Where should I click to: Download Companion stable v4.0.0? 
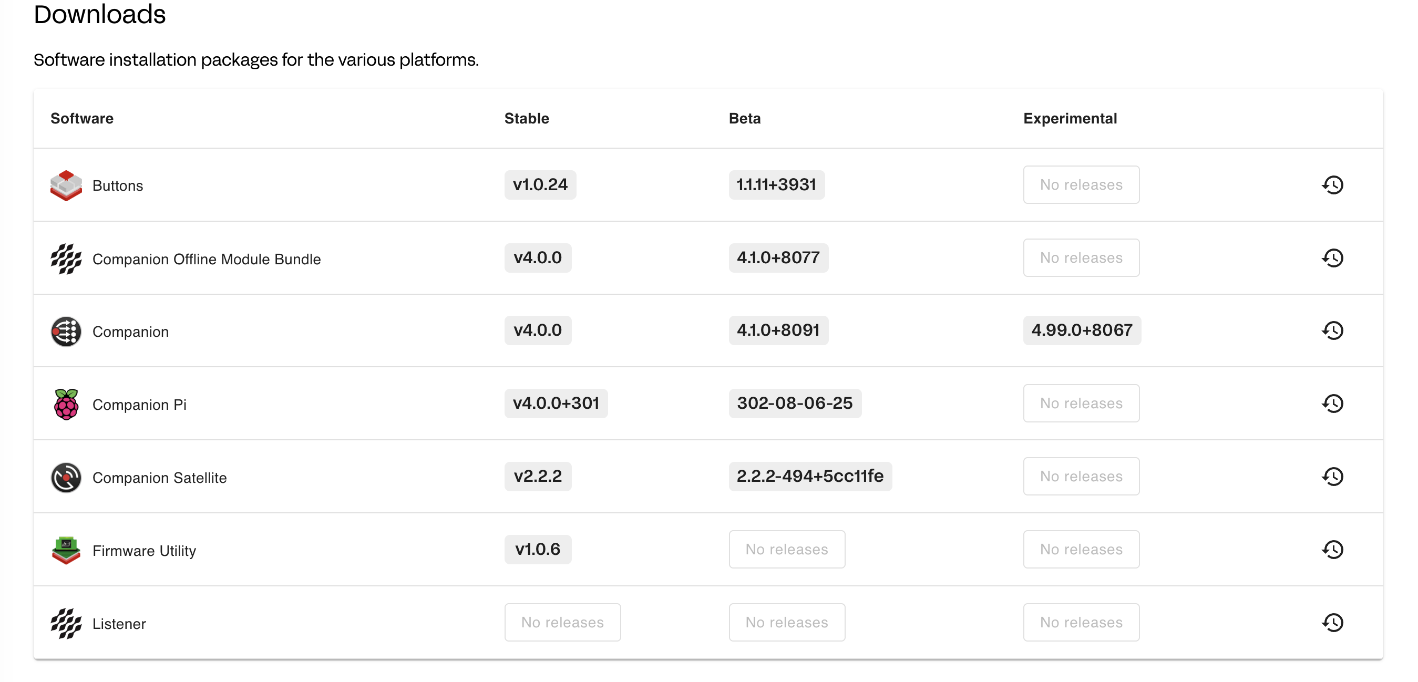pos(538,330)
